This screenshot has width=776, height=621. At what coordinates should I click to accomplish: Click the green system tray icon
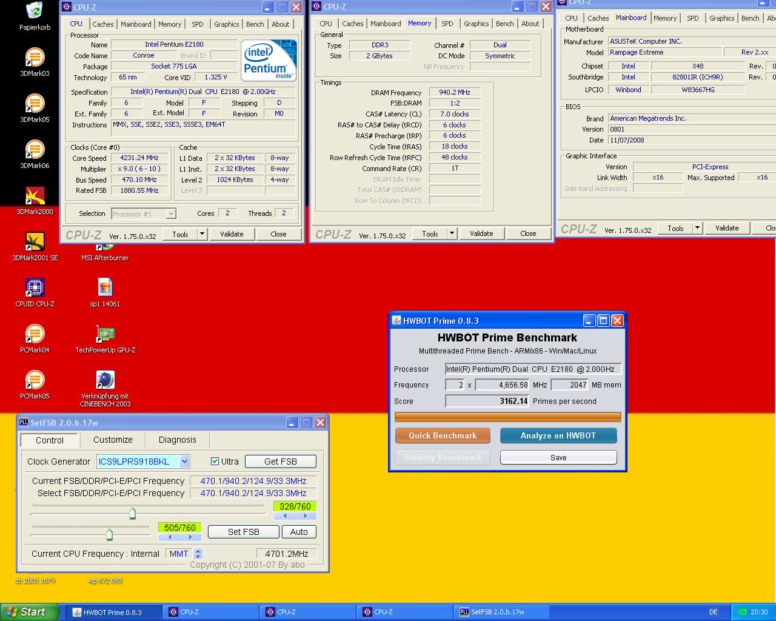pyautogui.click(x=742, y=612)
